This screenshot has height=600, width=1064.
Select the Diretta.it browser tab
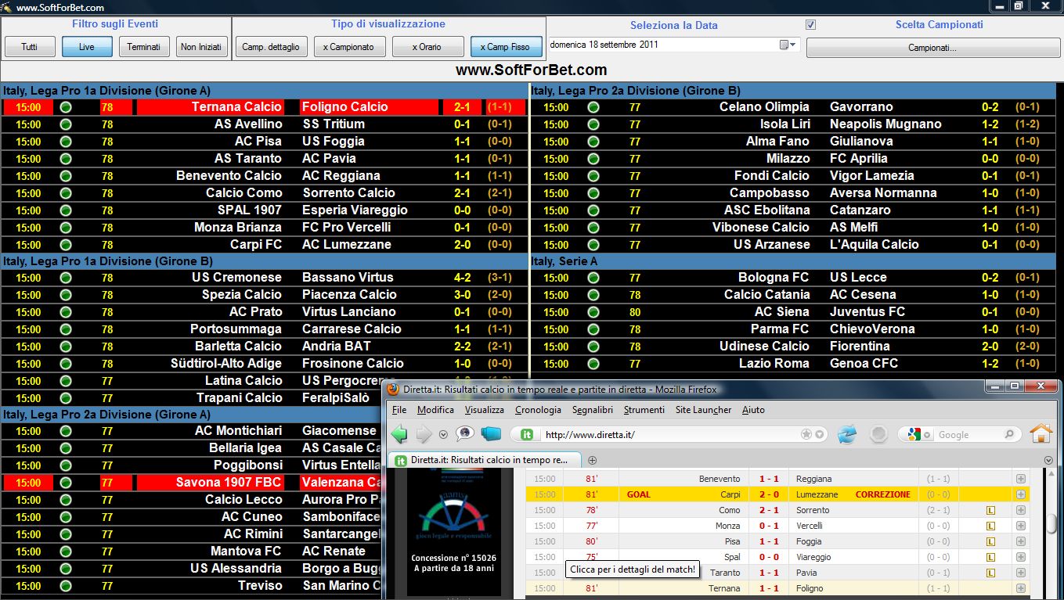[x=484, y=460]
